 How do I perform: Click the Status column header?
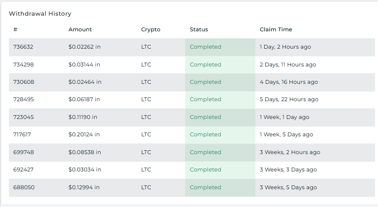pos(199,30)
